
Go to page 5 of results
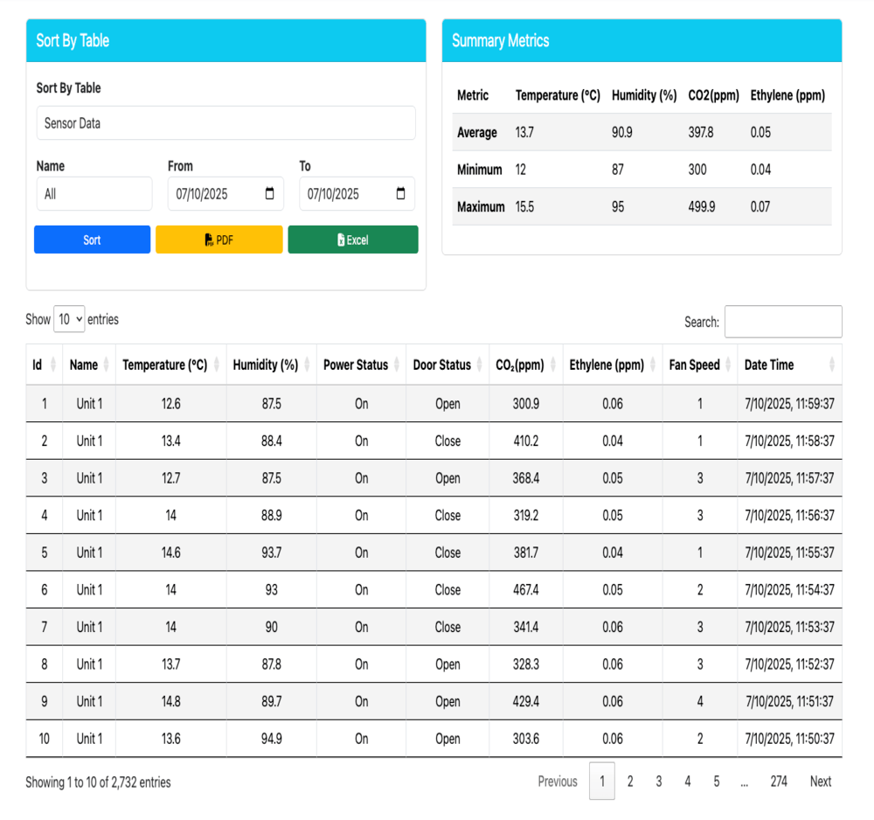(x=716, y=782)
